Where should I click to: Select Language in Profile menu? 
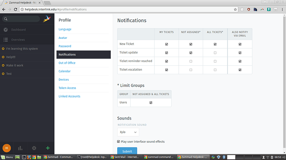click(65, 29)
